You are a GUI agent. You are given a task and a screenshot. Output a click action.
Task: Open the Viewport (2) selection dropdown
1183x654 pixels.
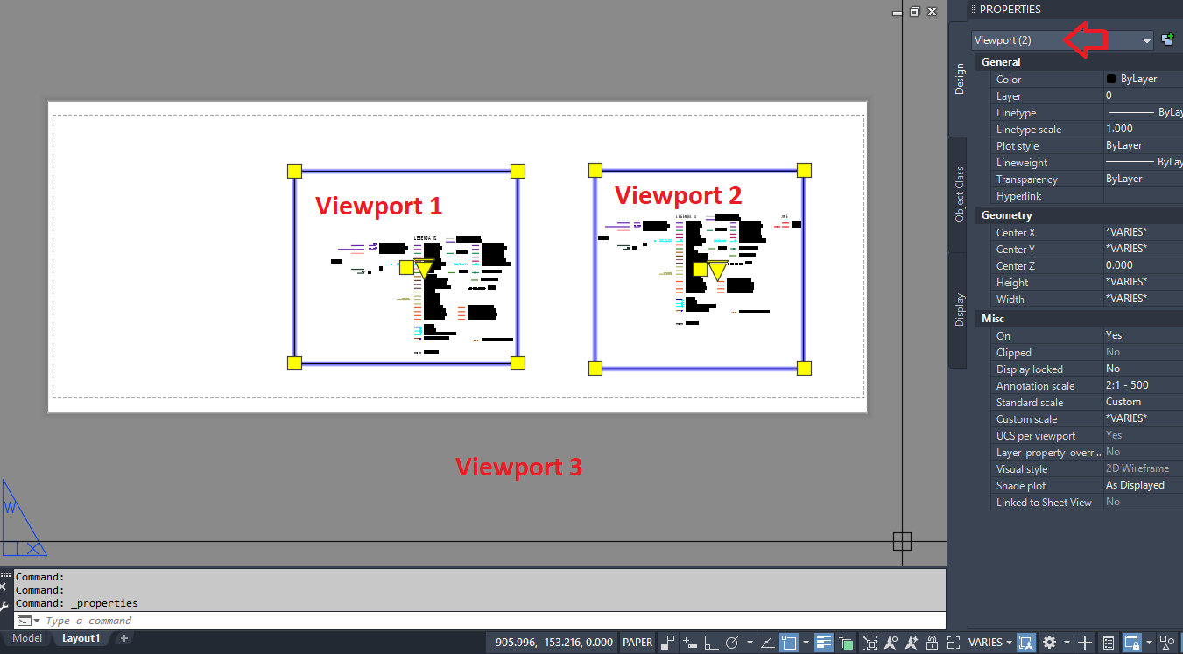[x=1144, y=39]
